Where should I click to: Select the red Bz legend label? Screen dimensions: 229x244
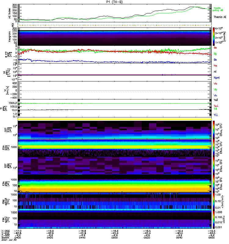pos(216,48)
